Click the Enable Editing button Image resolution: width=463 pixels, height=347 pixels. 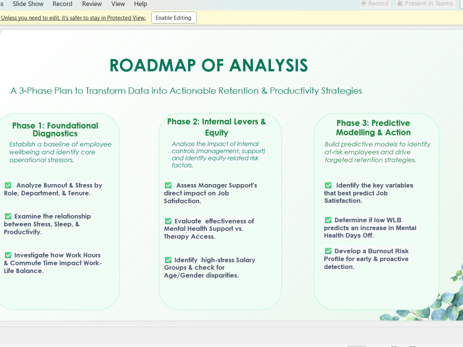(x=174, y=18)
